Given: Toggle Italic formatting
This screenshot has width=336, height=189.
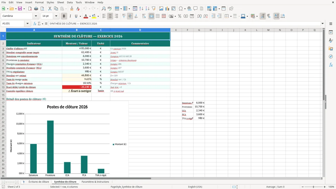Looking at the screenshot, I should [70, 16].
